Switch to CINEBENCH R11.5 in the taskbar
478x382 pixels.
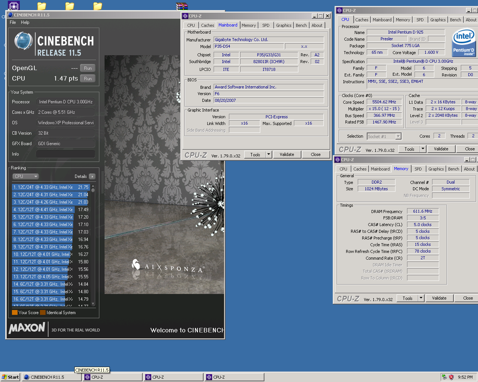coord(52,377)
